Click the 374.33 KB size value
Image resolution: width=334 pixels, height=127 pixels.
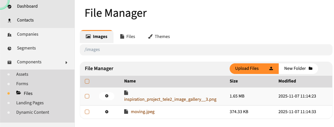pyautogui.click(x=239, y=112)
